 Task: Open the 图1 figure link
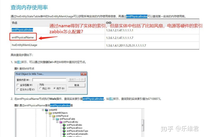(x=19, y=62)
